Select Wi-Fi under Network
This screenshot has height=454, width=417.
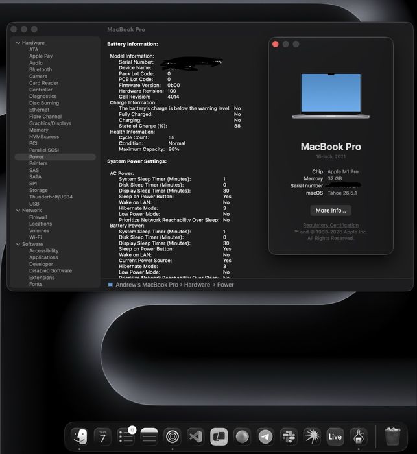coord(35,237)
